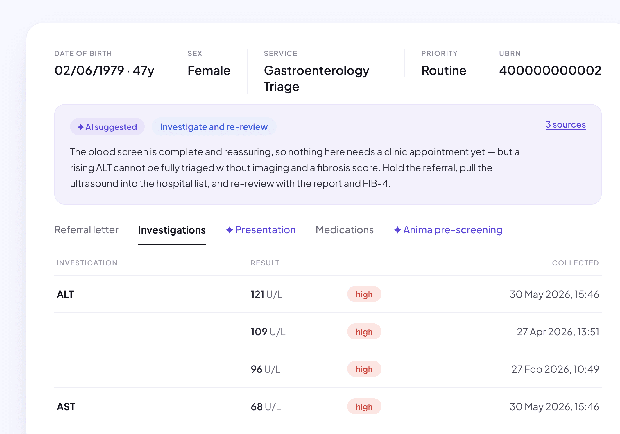Click the Investigate and re-review chip

214,127
